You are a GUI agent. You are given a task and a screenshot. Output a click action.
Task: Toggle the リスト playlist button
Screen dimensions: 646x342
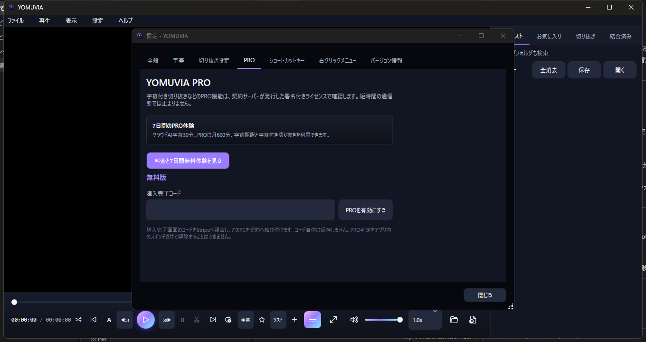click(278, 320)
